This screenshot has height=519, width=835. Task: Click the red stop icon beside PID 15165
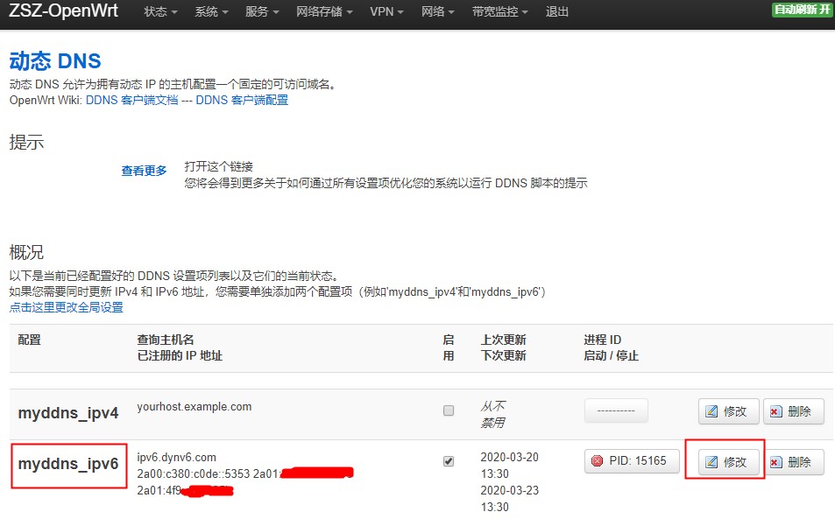(598, 461)
